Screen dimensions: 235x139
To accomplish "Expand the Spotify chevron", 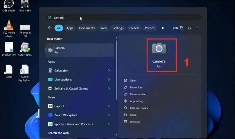I will [x=109, y=124].
